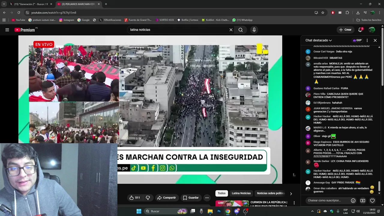384x216 pixels.
Task: Close the live chat panel
Action: 375,40
